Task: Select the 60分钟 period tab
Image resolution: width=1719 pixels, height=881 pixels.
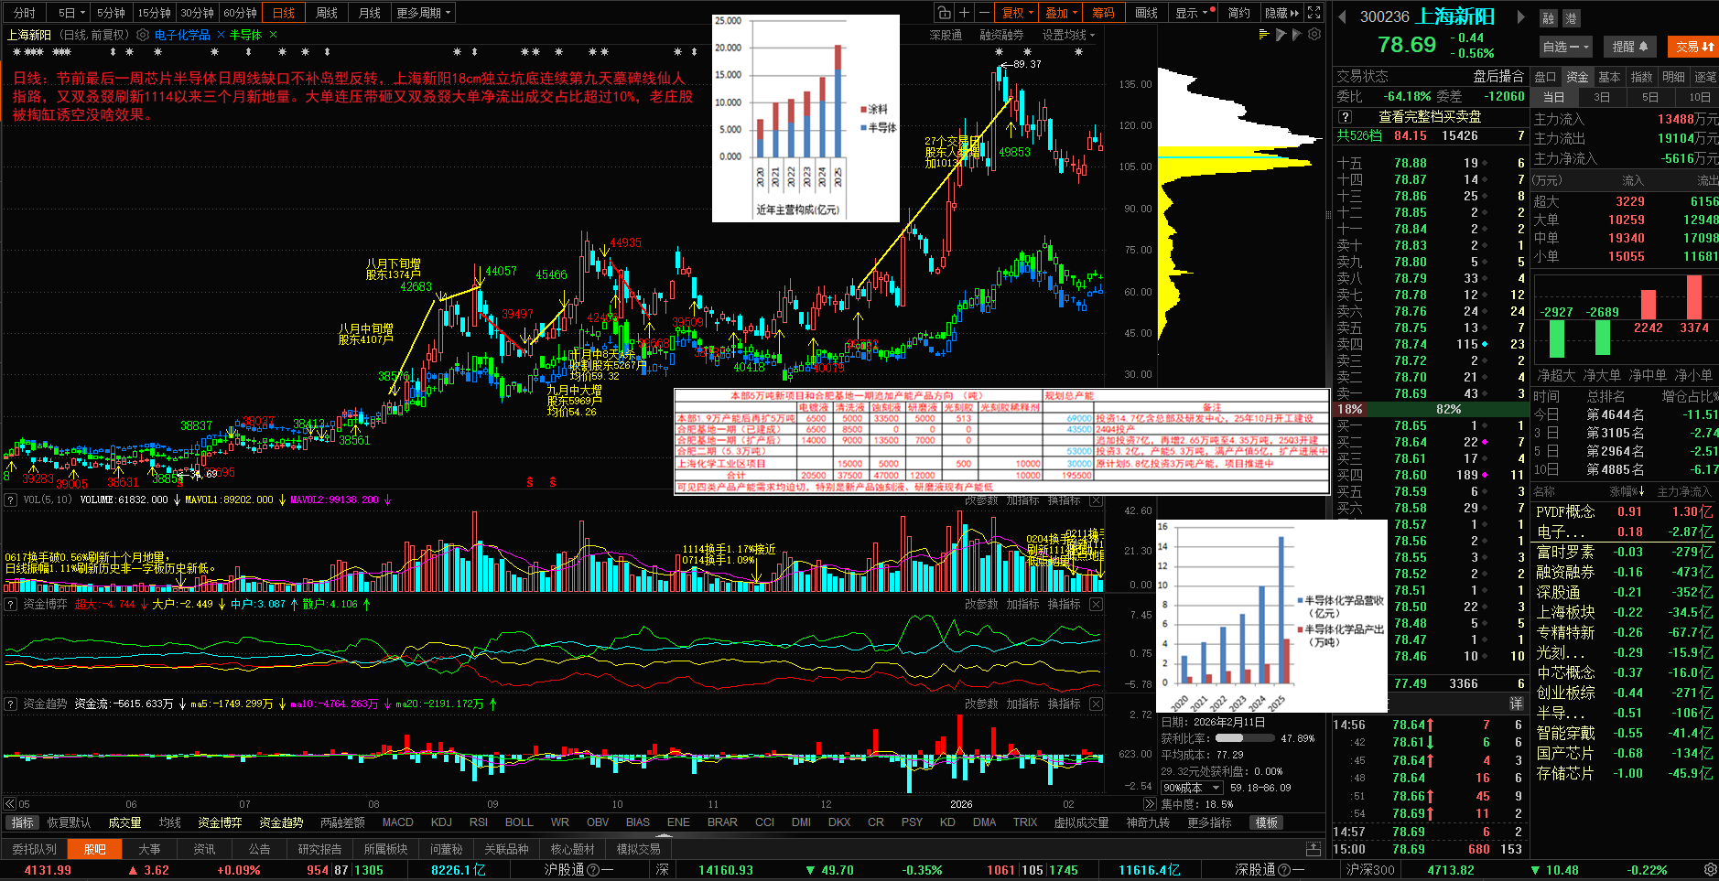Action: coord(241,13)
